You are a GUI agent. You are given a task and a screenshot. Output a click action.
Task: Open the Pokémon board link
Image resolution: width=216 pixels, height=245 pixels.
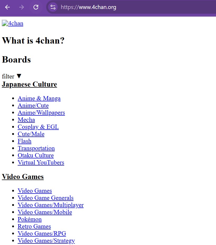pyautogui.click(x=30, y=219)
